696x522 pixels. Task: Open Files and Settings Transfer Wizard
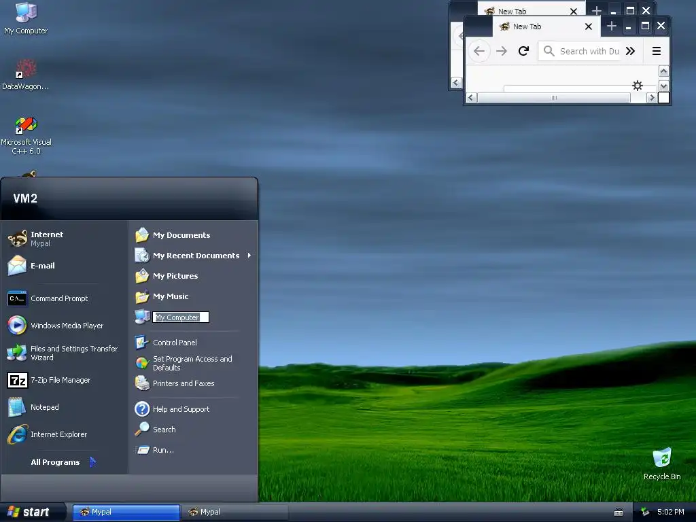tap(63, 353)
